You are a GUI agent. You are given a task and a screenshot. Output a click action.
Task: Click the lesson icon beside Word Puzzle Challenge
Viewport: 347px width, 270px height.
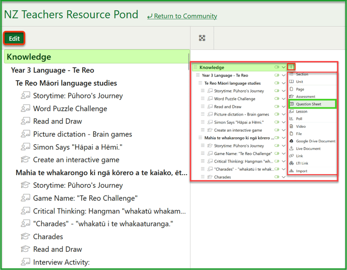[25, 109]
